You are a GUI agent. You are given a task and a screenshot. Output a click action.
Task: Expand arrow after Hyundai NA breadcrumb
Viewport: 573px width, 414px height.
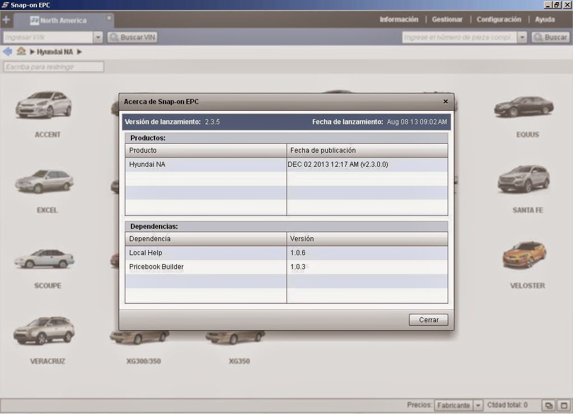pos(79,52)
